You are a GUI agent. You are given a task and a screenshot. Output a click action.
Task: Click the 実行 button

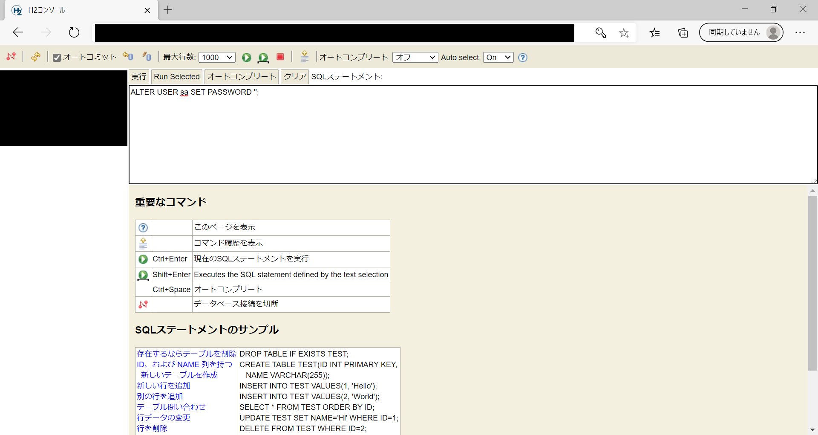point(139,77)
